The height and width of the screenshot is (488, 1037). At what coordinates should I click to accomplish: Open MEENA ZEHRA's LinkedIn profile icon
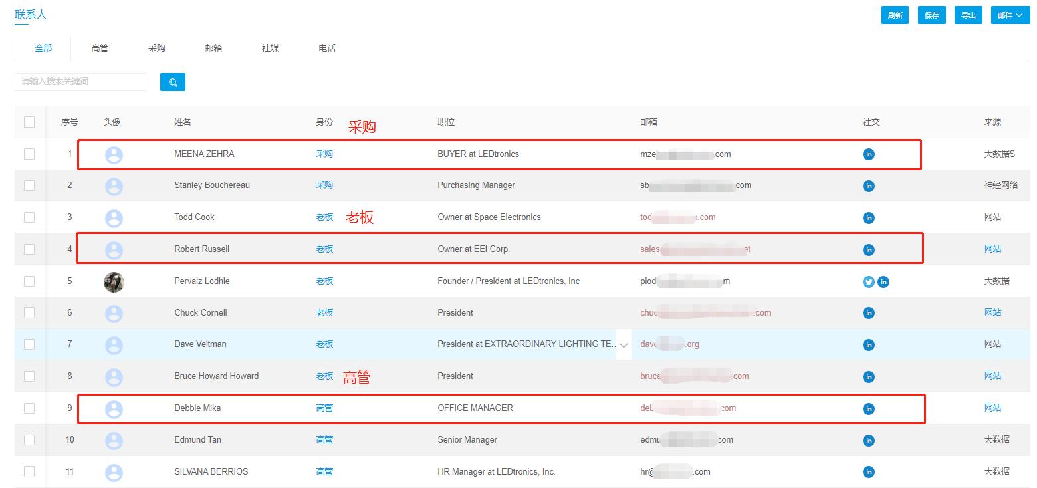868,154
